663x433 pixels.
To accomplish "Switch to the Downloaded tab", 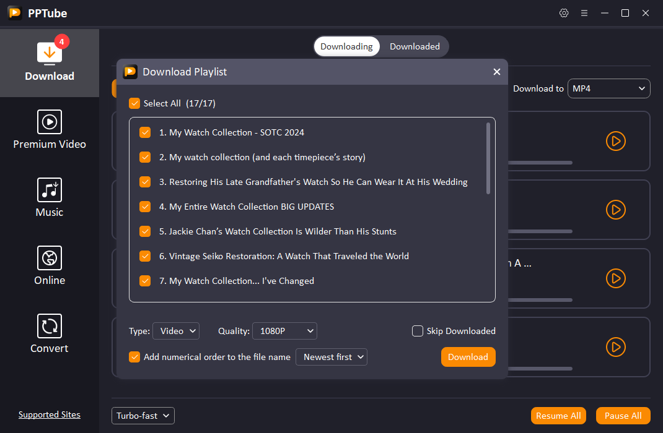I will (415, 46).
